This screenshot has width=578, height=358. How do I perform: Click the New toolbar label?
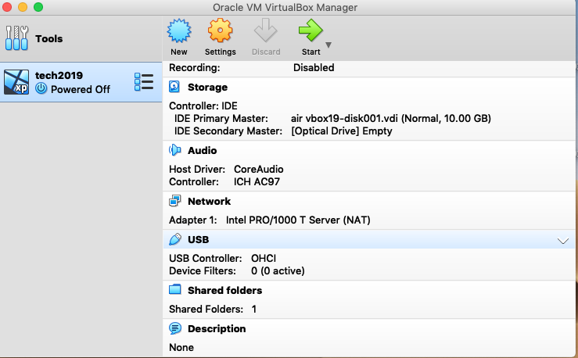pos(179,52)
